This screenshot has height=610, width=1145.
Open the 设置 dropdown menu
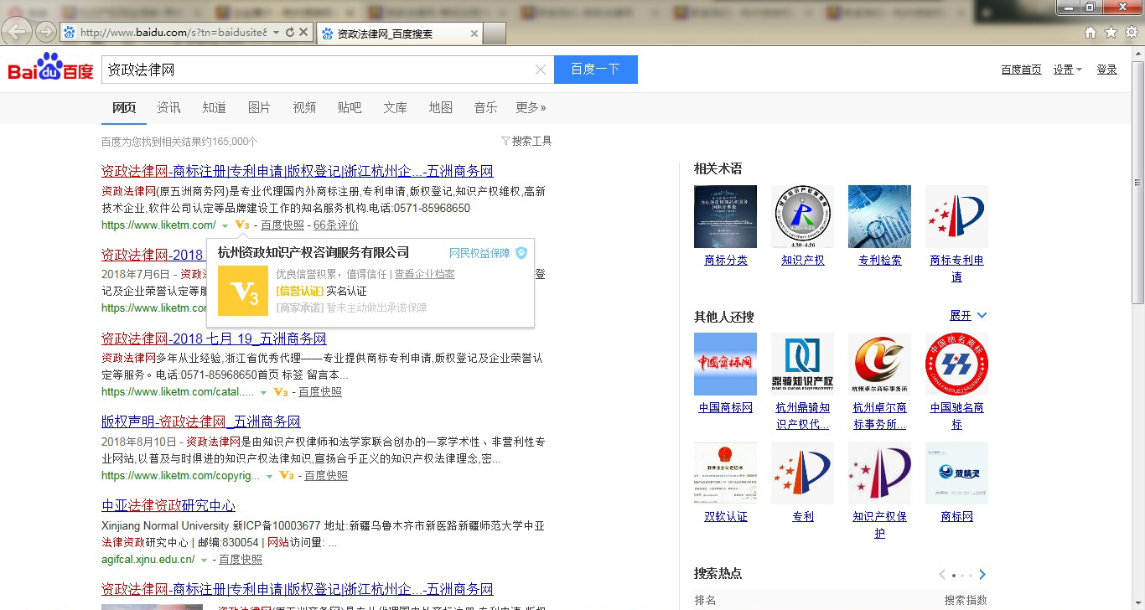(1068, 70)
